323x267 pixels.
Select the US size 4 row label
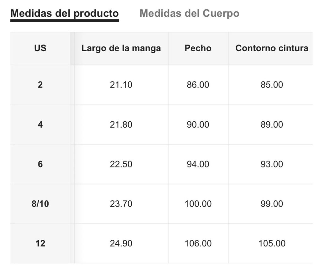40,124
